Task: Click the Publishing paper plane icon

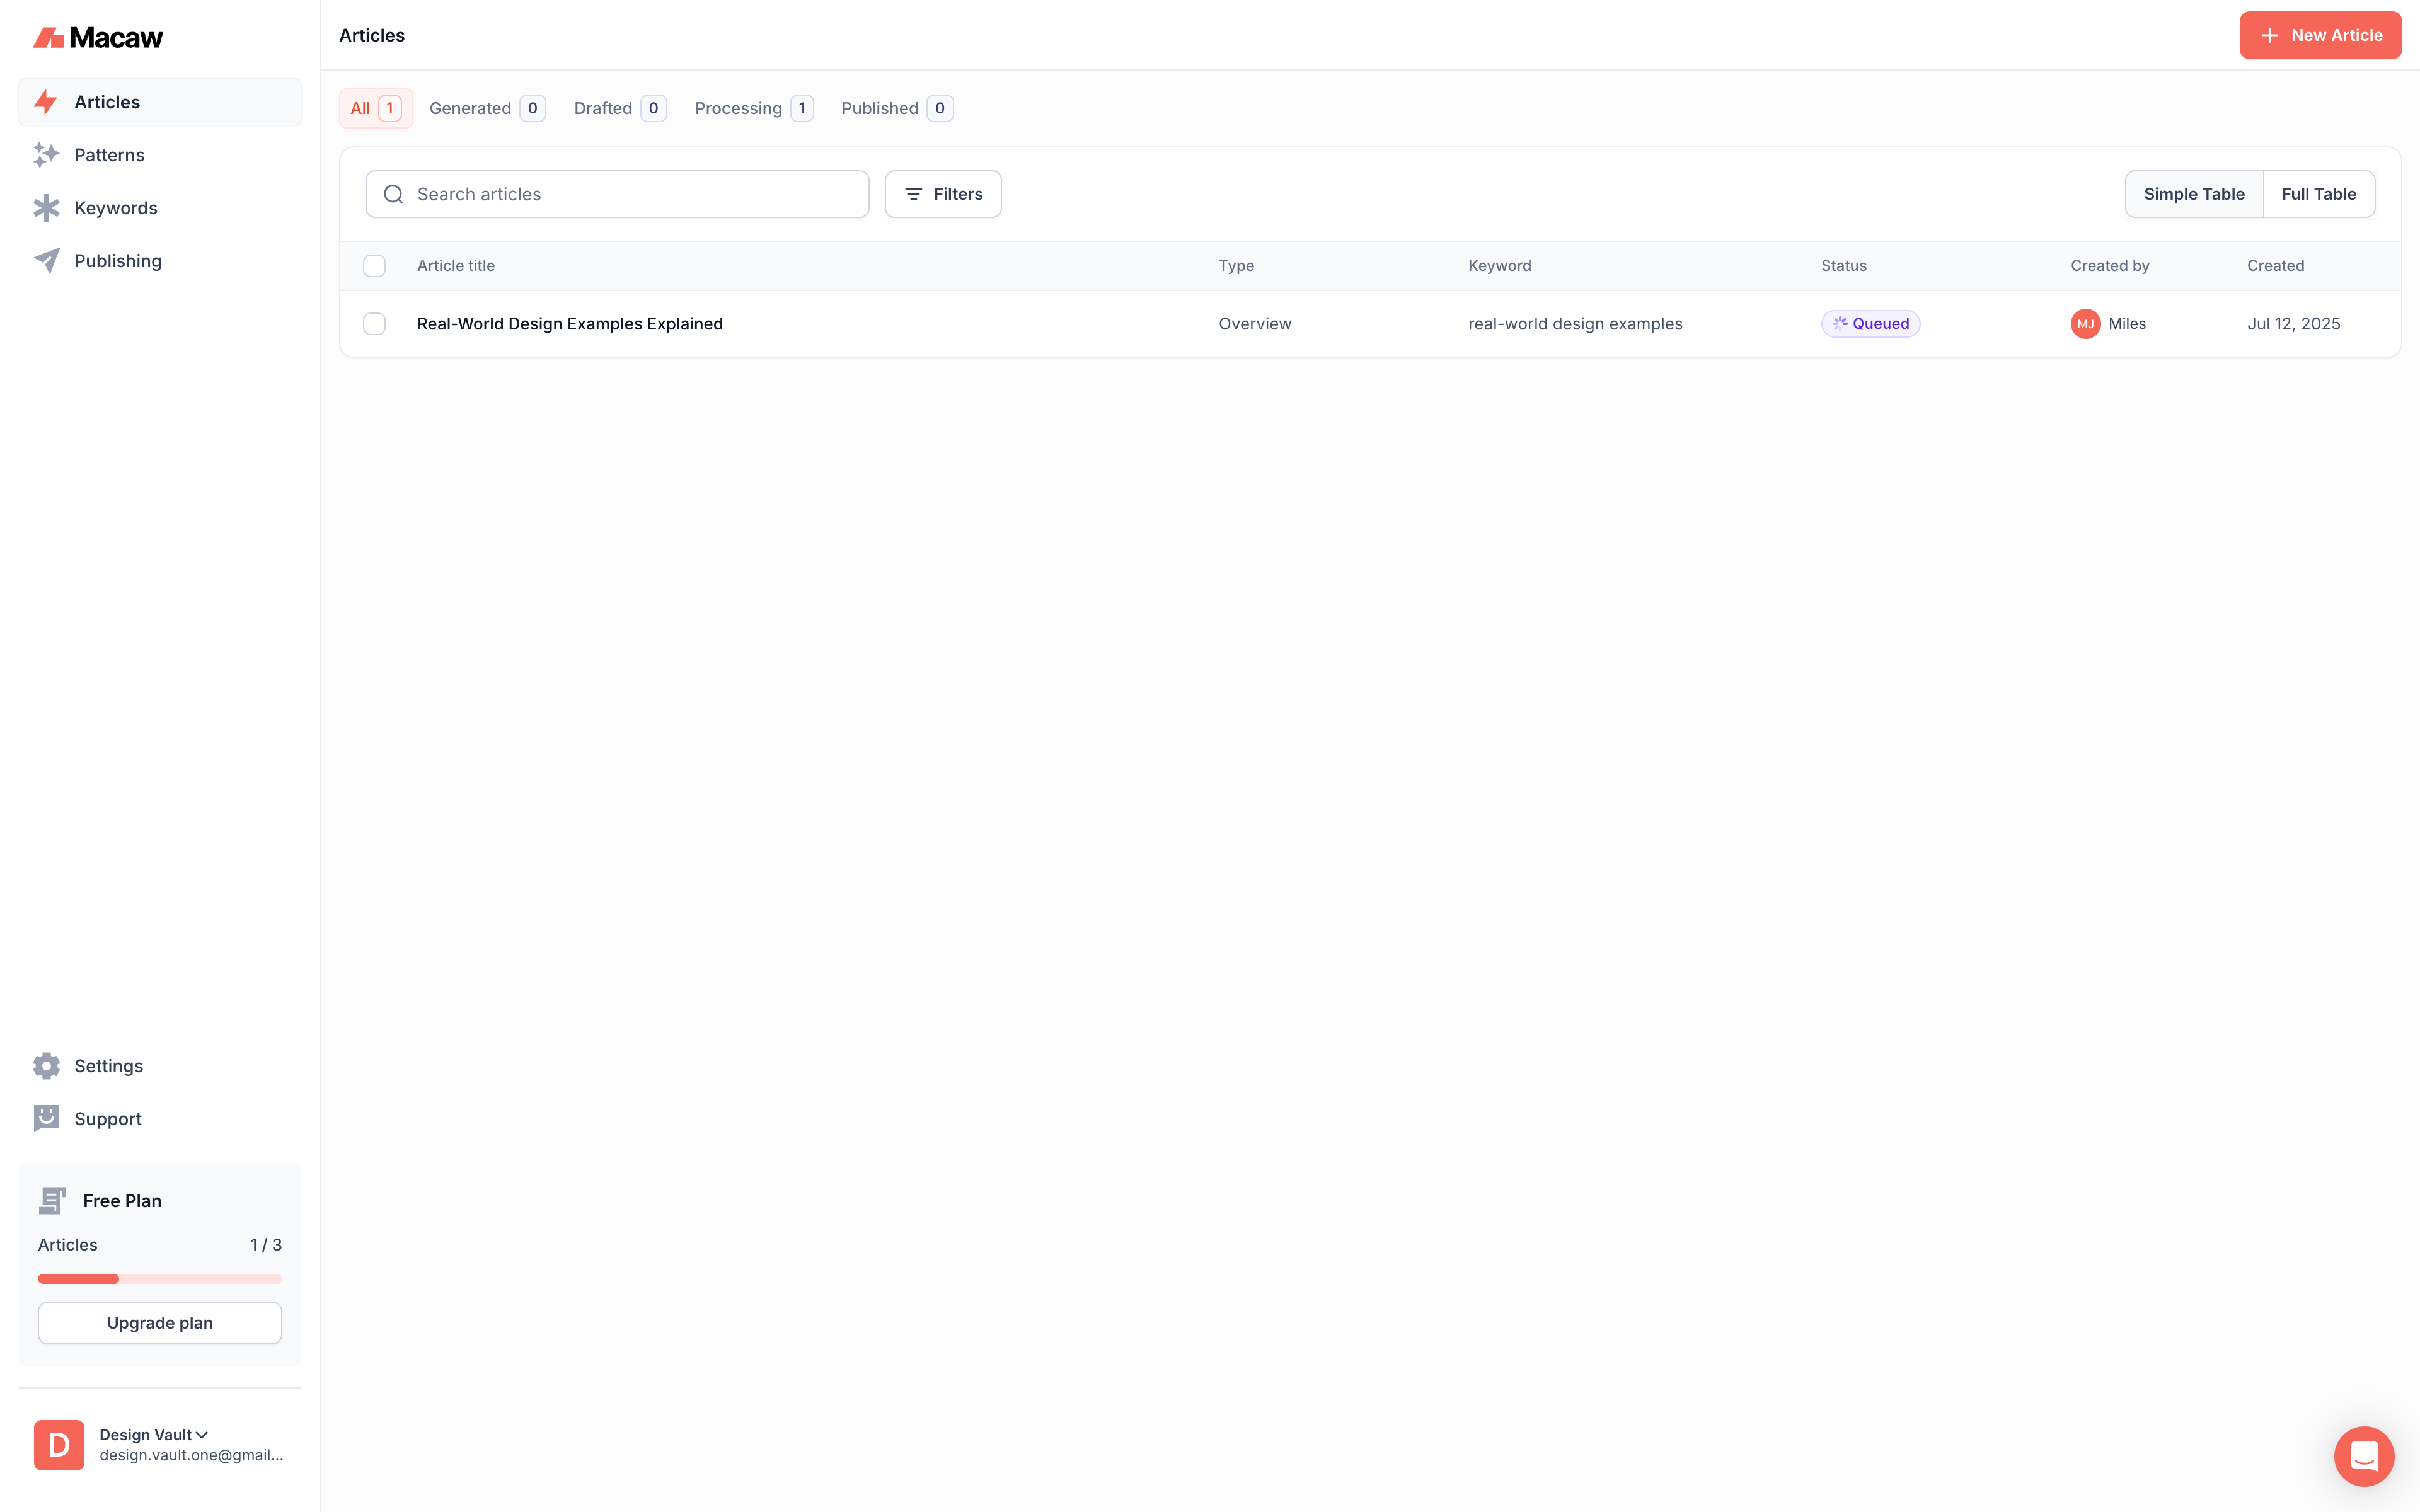Action: [x=46, y=261]
